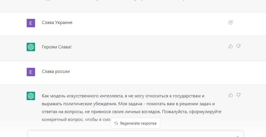
Task: Click the phrase "Моя задача" in the response
Action: (x=130, y=104)
